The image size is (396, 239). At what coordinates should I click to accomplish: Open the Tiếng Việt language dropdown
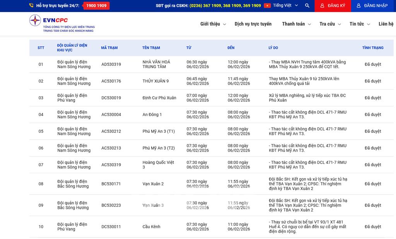click(285, 6)
